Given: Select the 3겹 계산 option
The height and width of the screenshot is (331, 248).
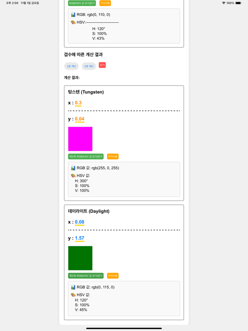Looking at the screenshot, I should tap(89, 66).
